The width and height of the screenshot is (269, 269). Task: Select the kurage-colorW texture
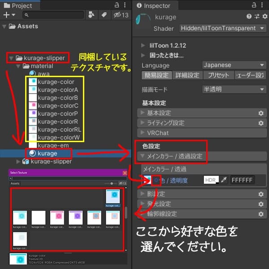point(54,137)
